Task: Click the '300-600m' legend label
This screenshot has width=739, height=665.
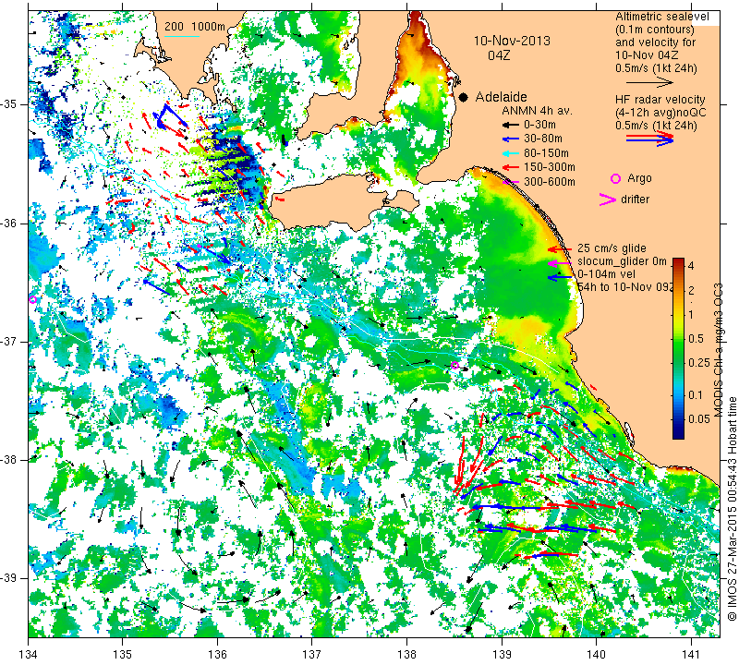Action: [550, 182]
